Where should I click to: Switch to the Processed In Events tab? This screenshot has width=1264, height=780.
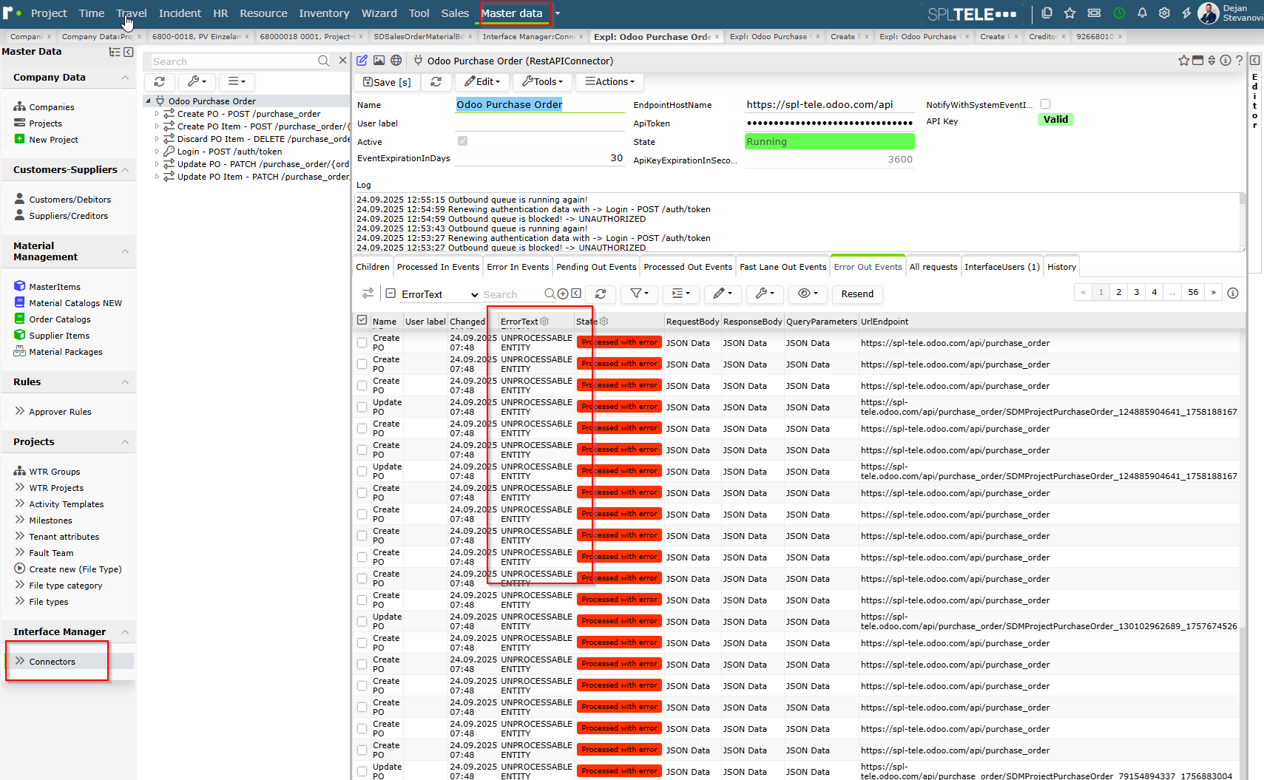pos(438,267)
